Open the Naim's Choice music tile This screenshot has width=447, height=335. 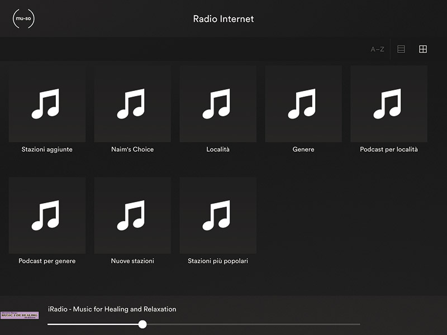(x=132, y=104)
